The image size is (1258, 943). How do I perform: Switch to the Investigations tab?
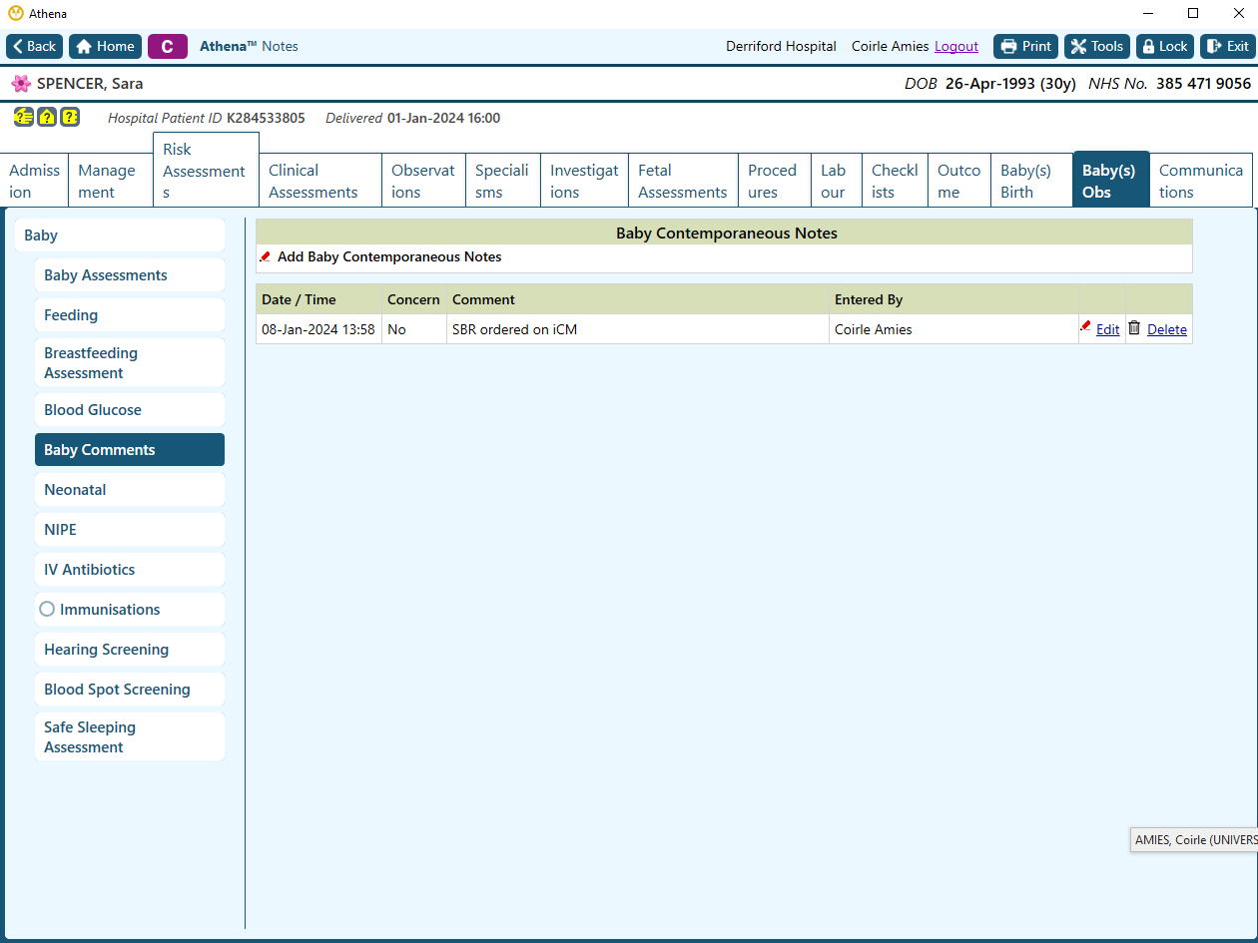pyautogui.click(x=585, y=181)
